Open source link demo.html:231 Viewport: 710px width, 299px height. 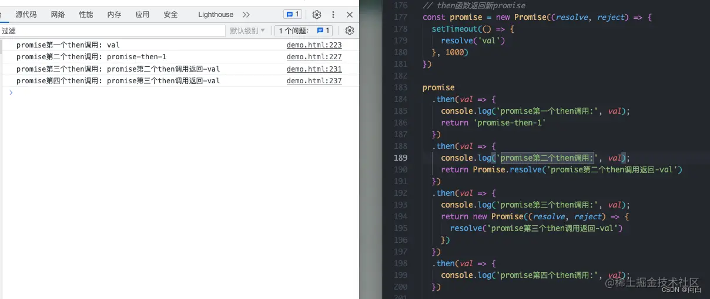coord(314,69)
